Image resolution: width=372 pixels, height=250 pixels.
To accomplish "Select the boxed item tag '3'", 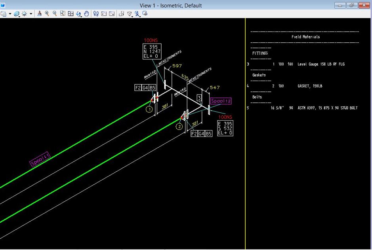I will point(199,98).
